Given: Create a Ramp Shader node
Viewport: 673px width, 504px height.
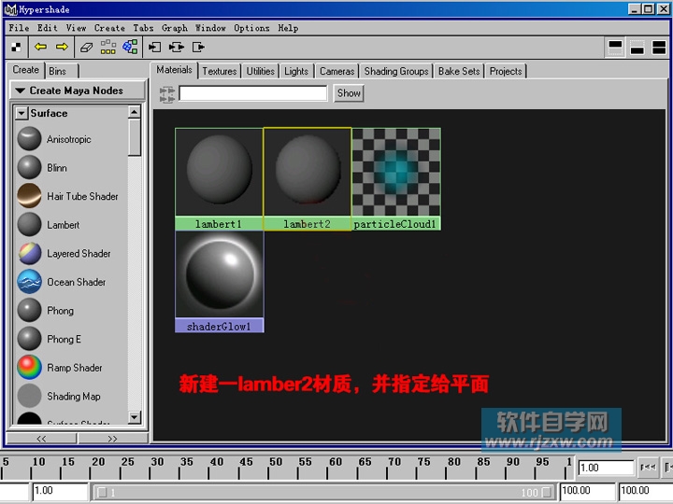Looking at the screenshot, I should 60,368.
